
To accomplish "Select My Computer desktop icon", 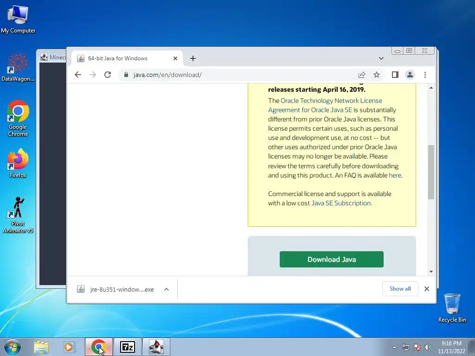I will point(18,19).
